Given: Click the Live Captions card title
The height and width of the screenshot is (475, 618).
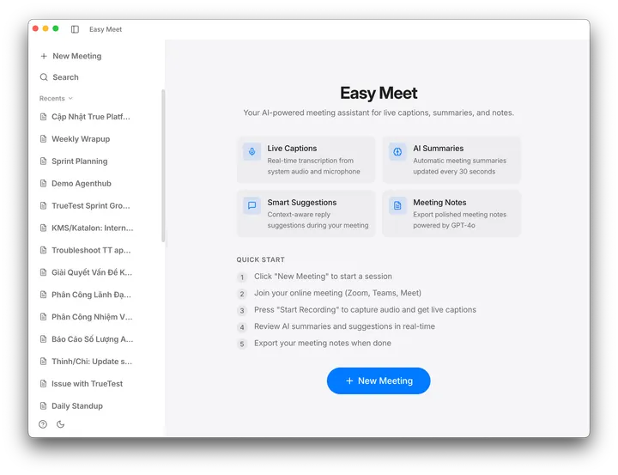Looking at the screenshot, I should pyautogui.click(x=292, y=149).
